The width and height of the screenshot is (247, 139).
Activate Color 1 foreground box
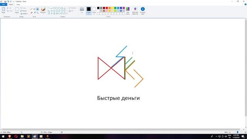89,11
